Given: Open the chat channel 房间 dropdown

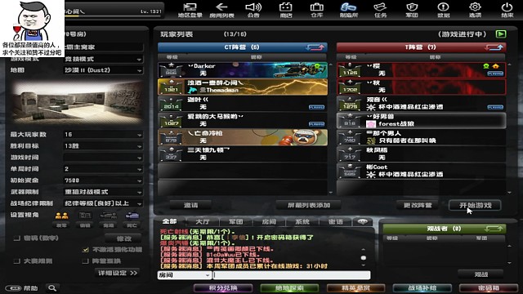Looking at the screenshot, I should [184, 275].
